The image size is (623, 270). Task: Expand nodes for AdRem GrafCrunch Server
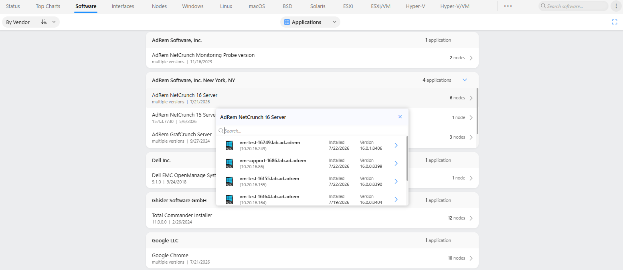(x=471, y=137)
